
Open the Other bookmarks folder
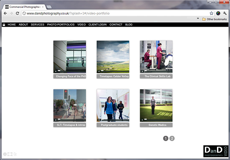tap(214, 19)
